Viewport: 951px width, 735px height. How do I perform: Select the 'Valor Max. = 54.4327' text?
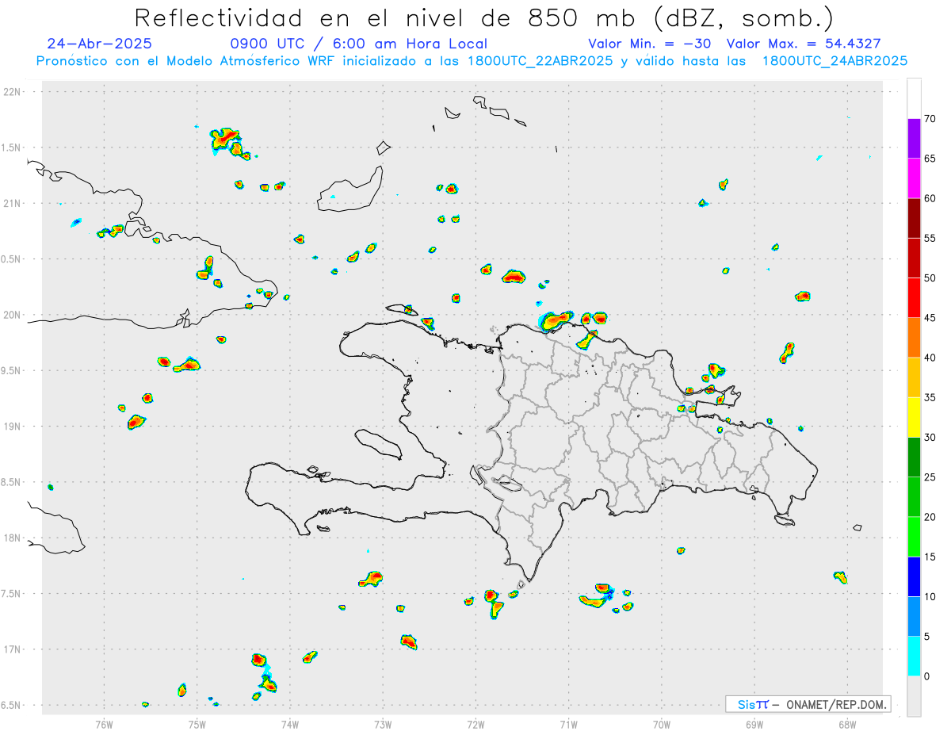pos(804,44)
